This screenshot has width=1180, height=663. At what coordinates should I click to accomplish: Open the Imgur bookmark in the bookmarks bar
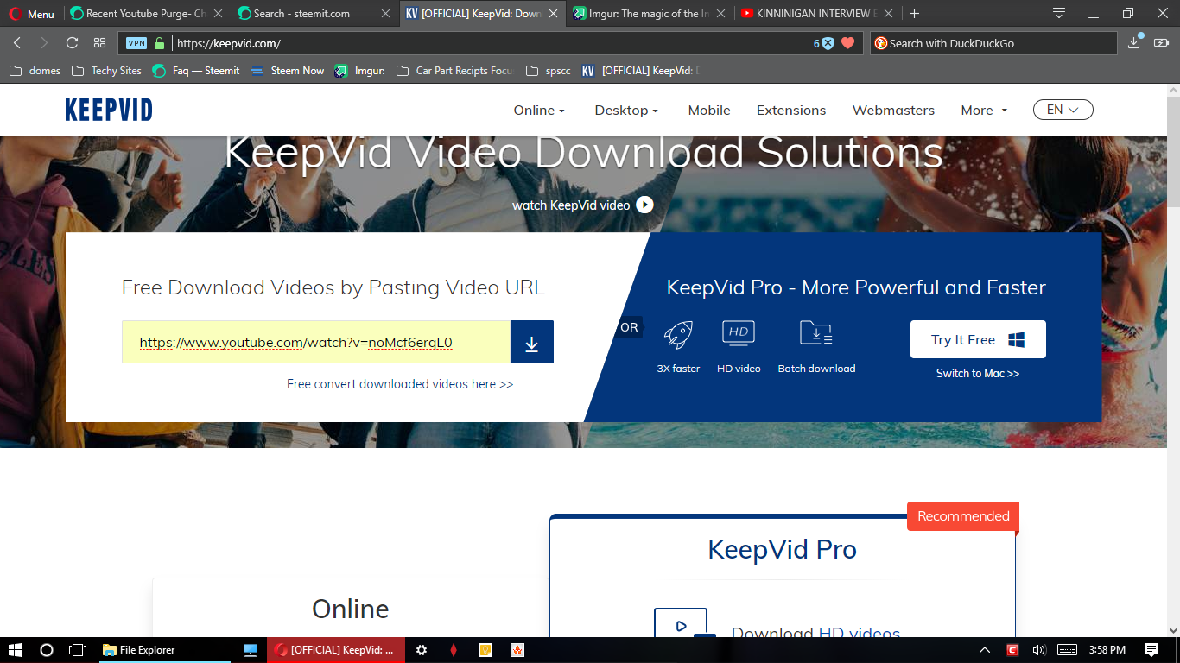point(360,71)
